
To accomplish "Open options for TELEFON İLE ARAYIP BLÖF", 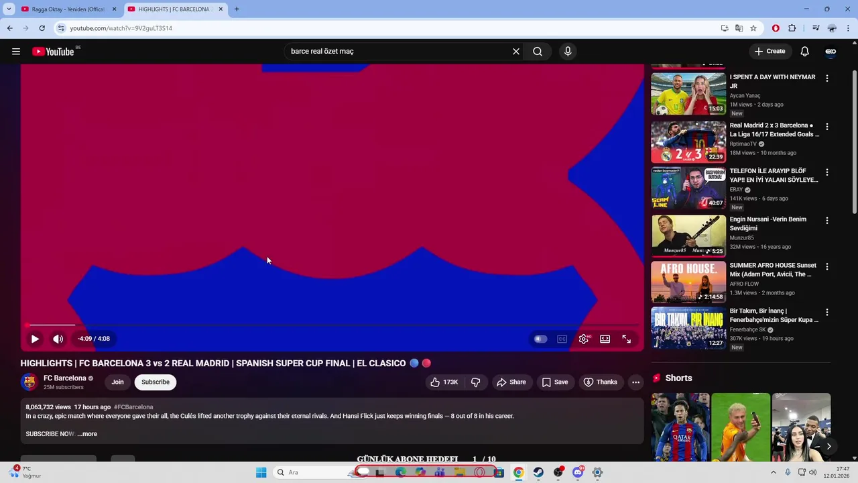I will pyautogui.click(x=827, y=172).
